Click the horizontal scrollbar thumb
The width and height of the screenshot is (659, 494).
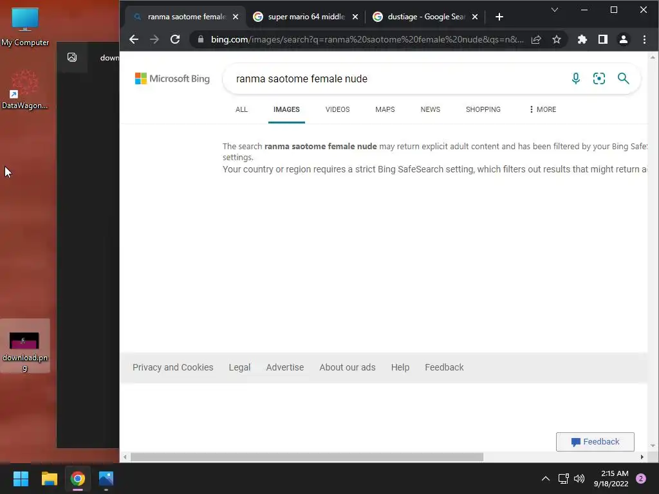[x=307, y=457]
